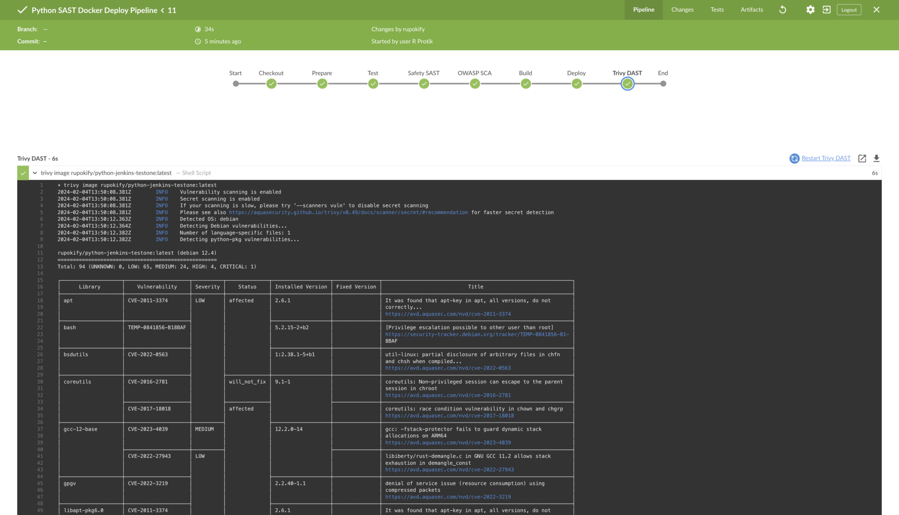Viewport: 899px width, 515px height.
Task: Open the log in a new window
Action: click(x=862, y=158)
